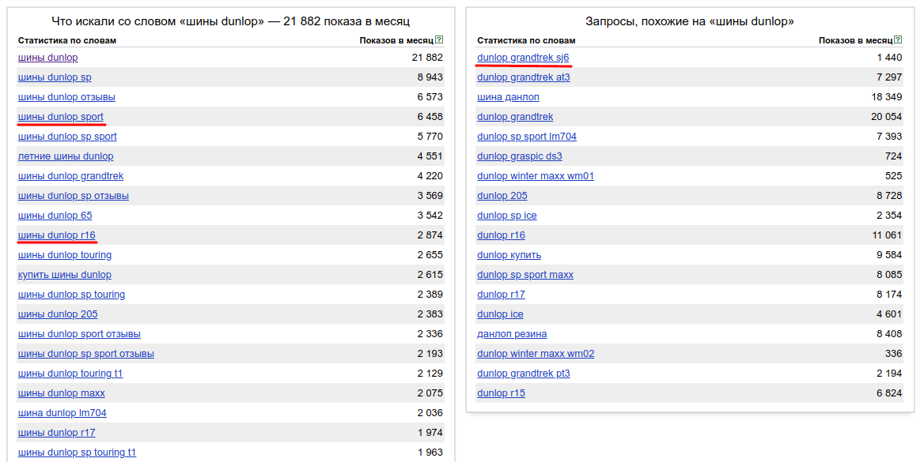The image size is (924, 462).
Task: Open "dunlop grandtrek at3" link
Action: click(523, 77)
